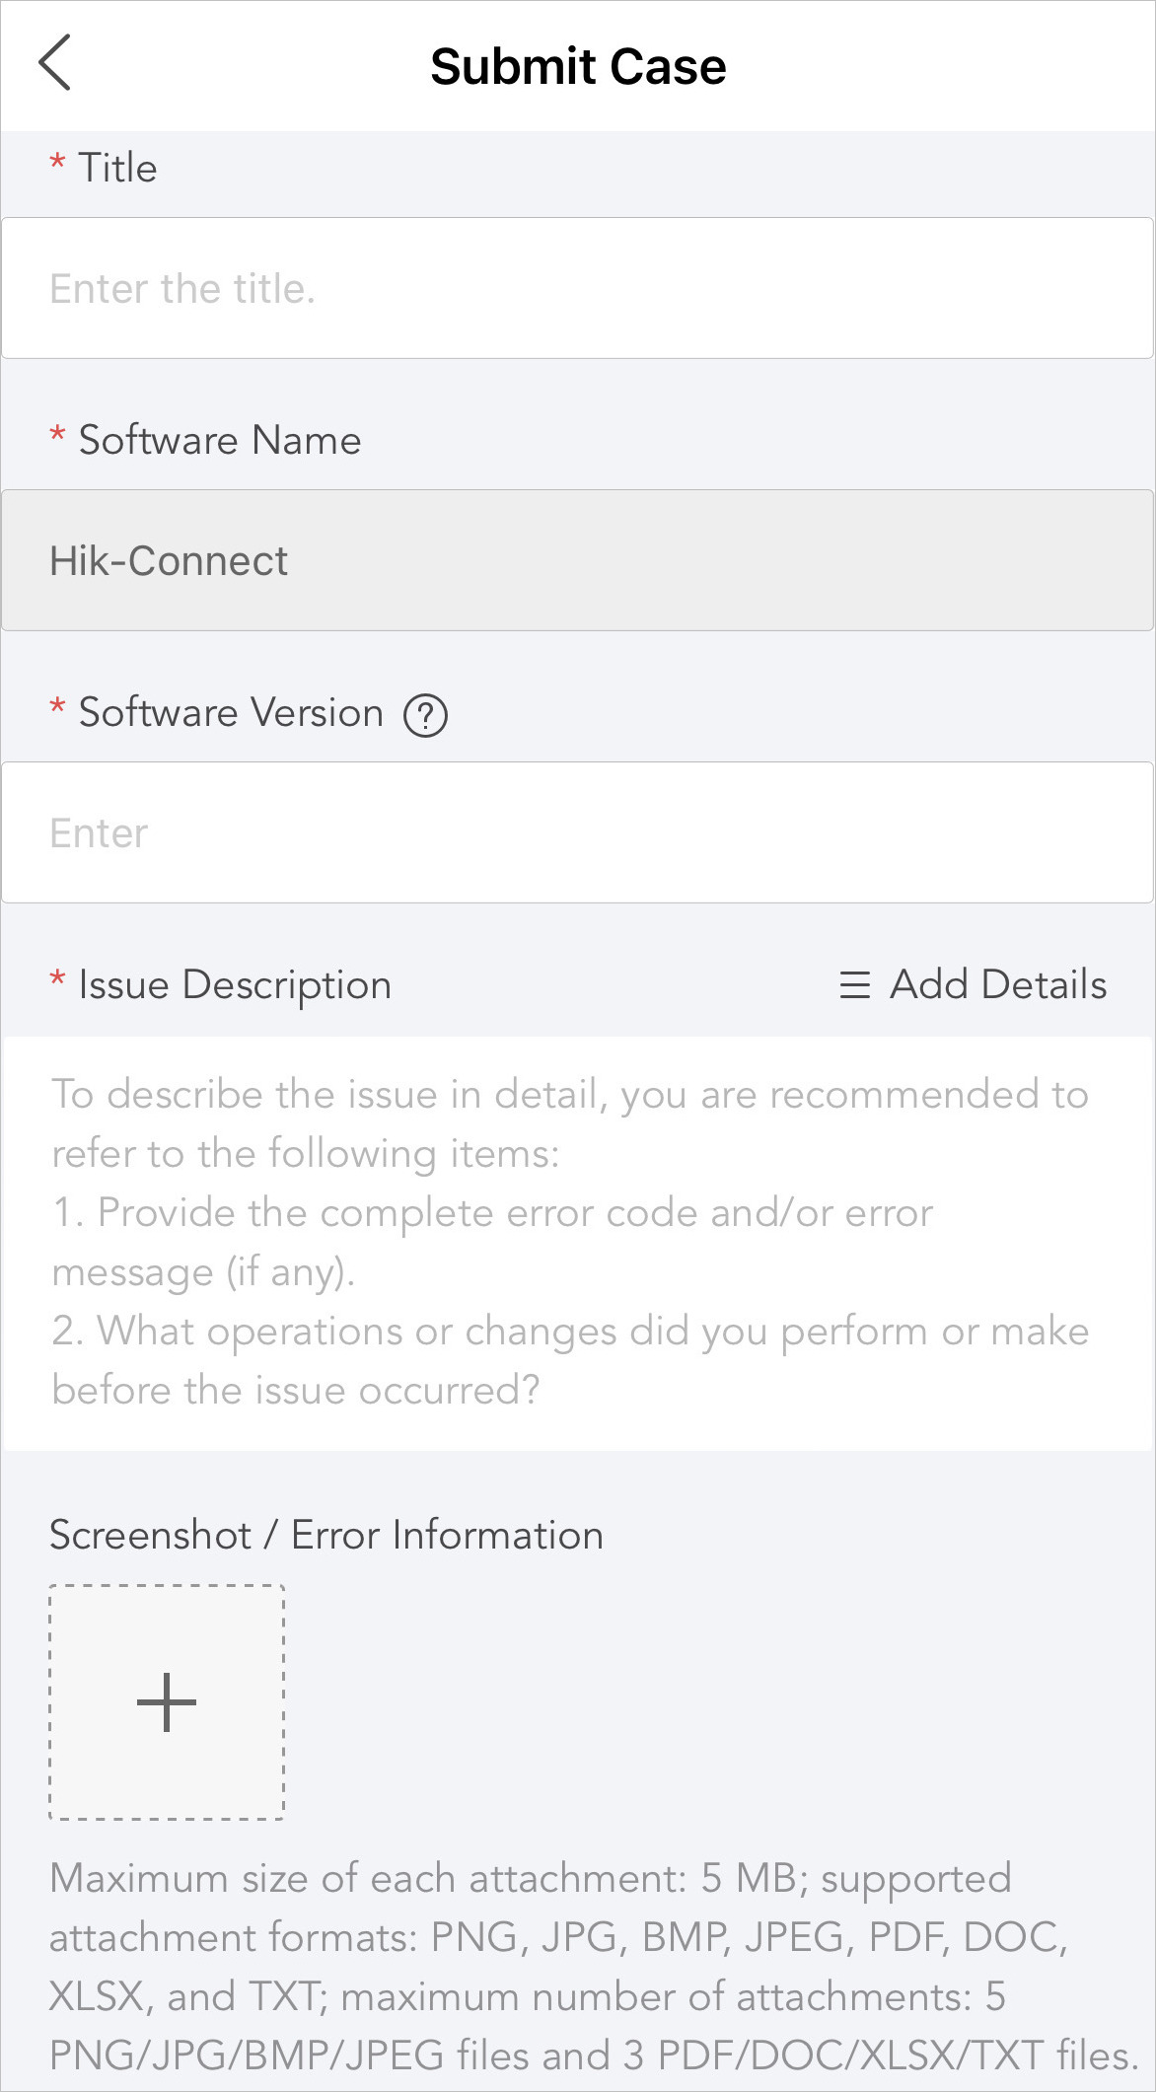This screenshot has height=2092, width=1156.
Task: Click the plus icon to add screenshot
Action: 167,1701
